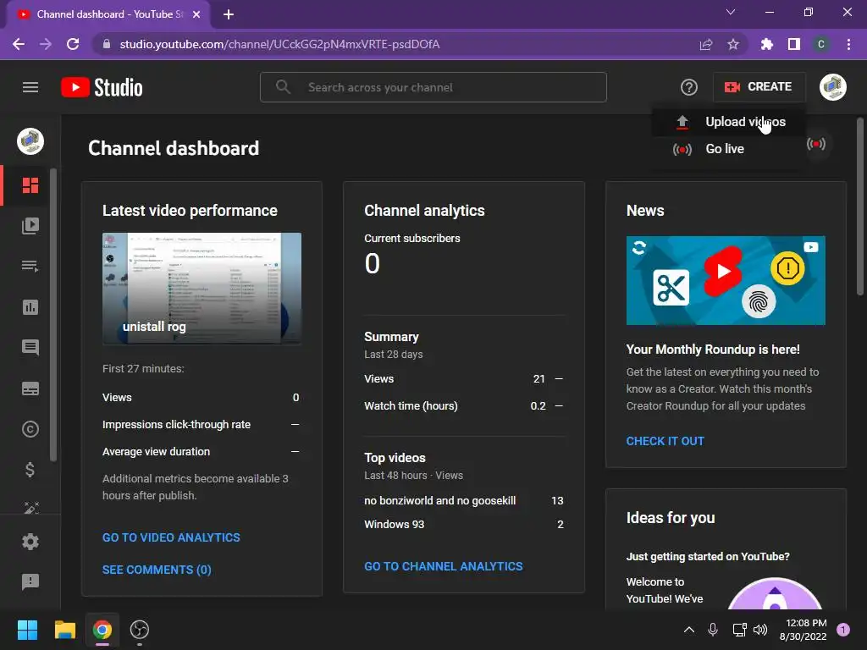Reload the page with refresh icon
The width and height of the screenshot is (867, 650).
tap(73, 44)
